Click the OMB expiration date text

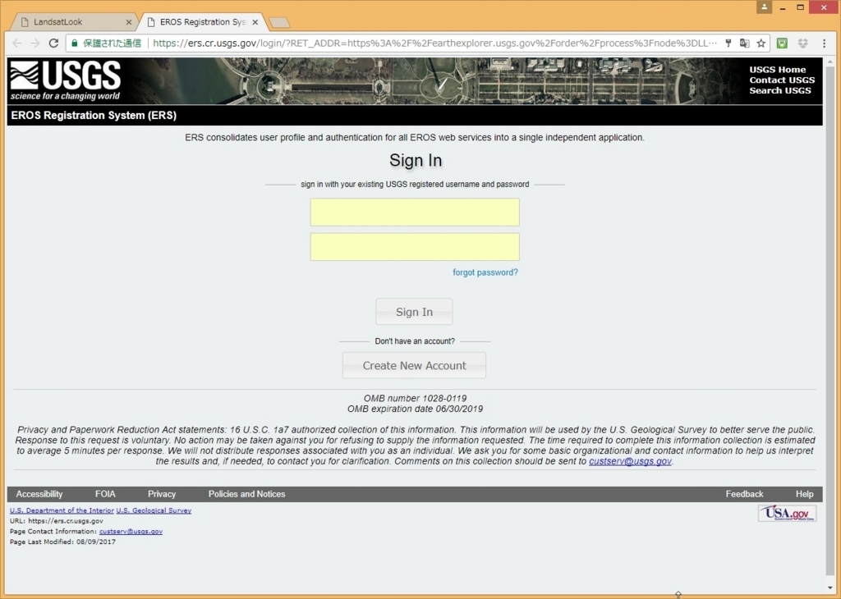tap(415, 409)
